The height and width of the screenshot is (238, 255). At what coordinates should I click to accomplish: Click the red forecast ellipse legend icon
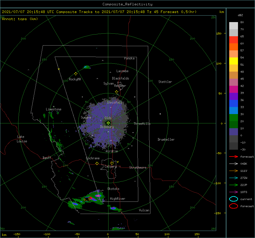[x=233, y=206]
